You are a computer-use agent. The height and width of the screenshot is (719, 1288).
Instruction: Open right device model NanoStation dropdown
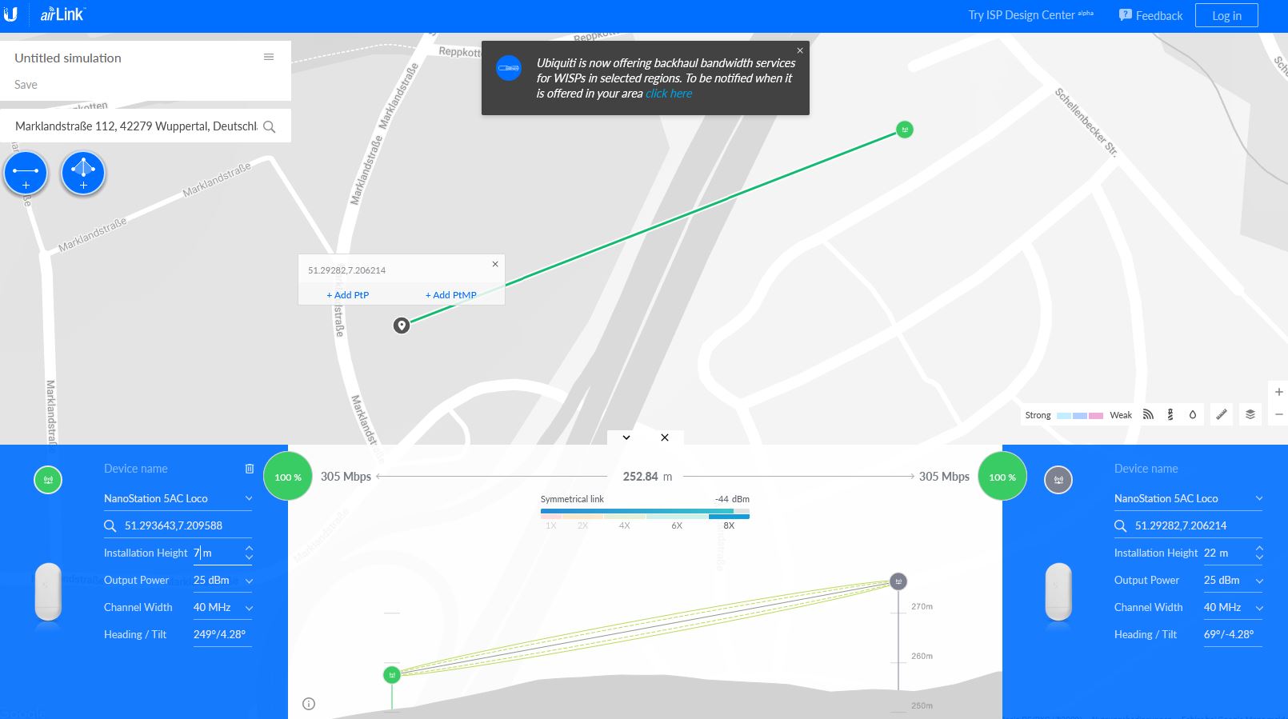point(1188,498)
